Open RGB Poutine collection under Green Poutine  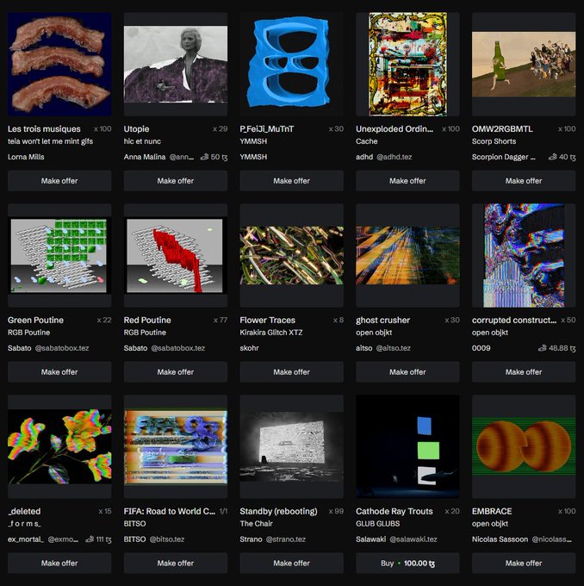(28, 333)
